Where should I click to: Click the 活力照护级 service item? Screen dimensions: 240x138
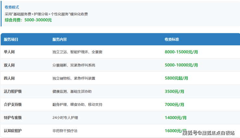[13, 92]
